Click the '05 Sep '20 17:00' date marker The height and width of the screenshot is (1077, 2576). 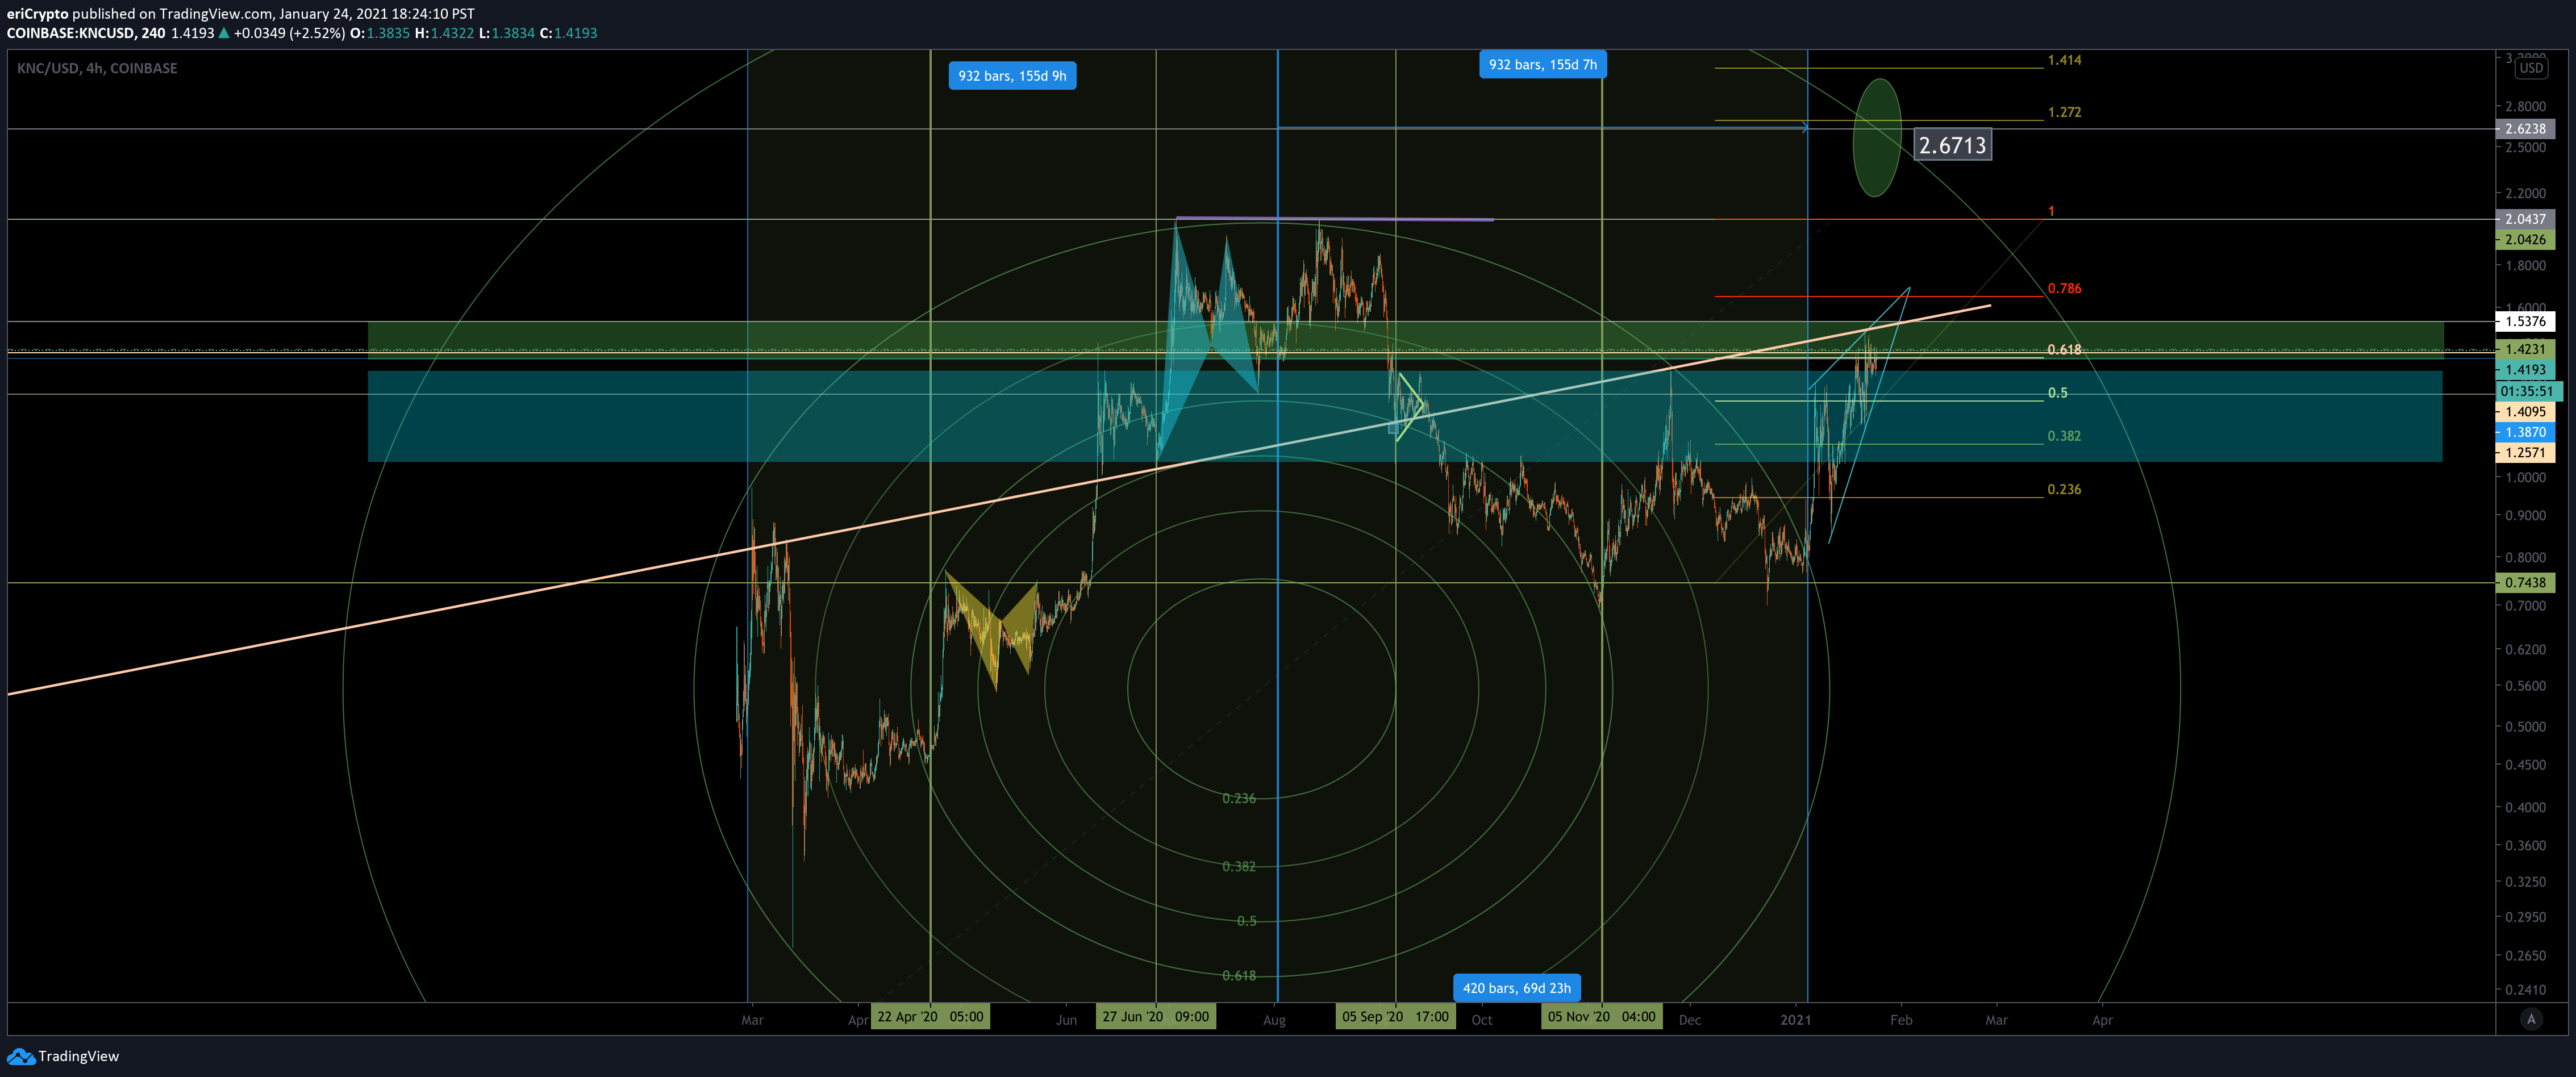coord(1395,1017)
